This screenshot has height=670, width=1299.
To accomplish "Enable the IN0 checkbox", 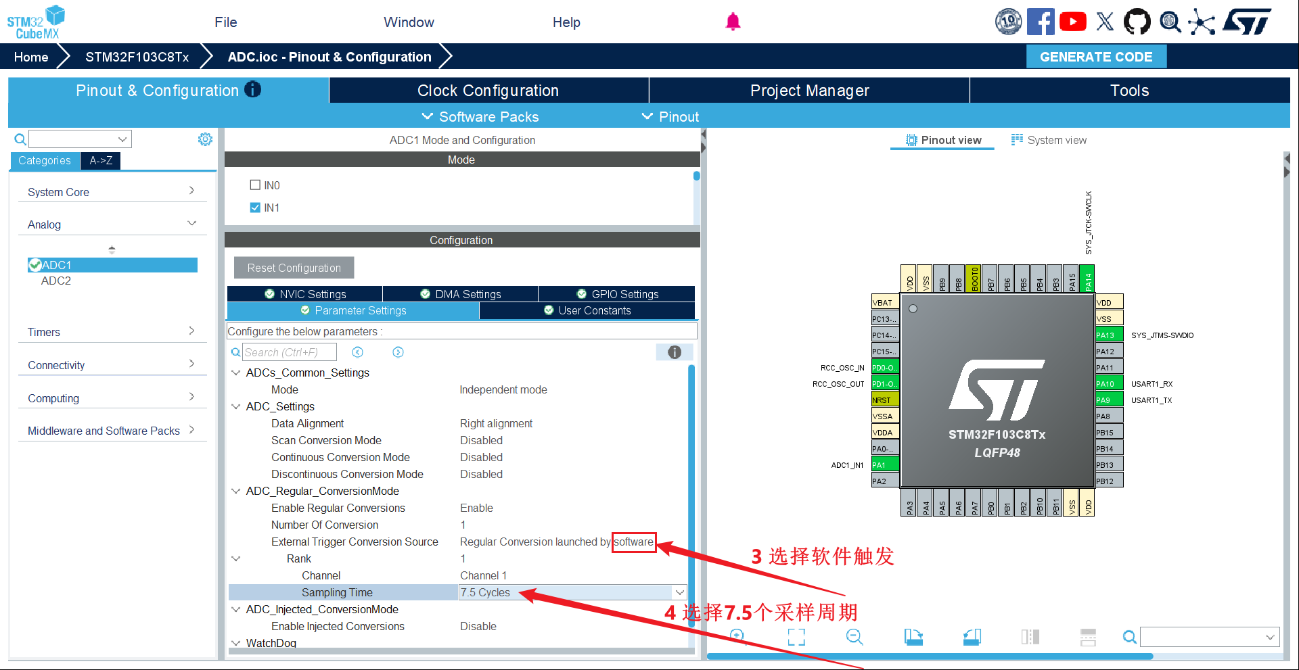I will coord(255,185).
